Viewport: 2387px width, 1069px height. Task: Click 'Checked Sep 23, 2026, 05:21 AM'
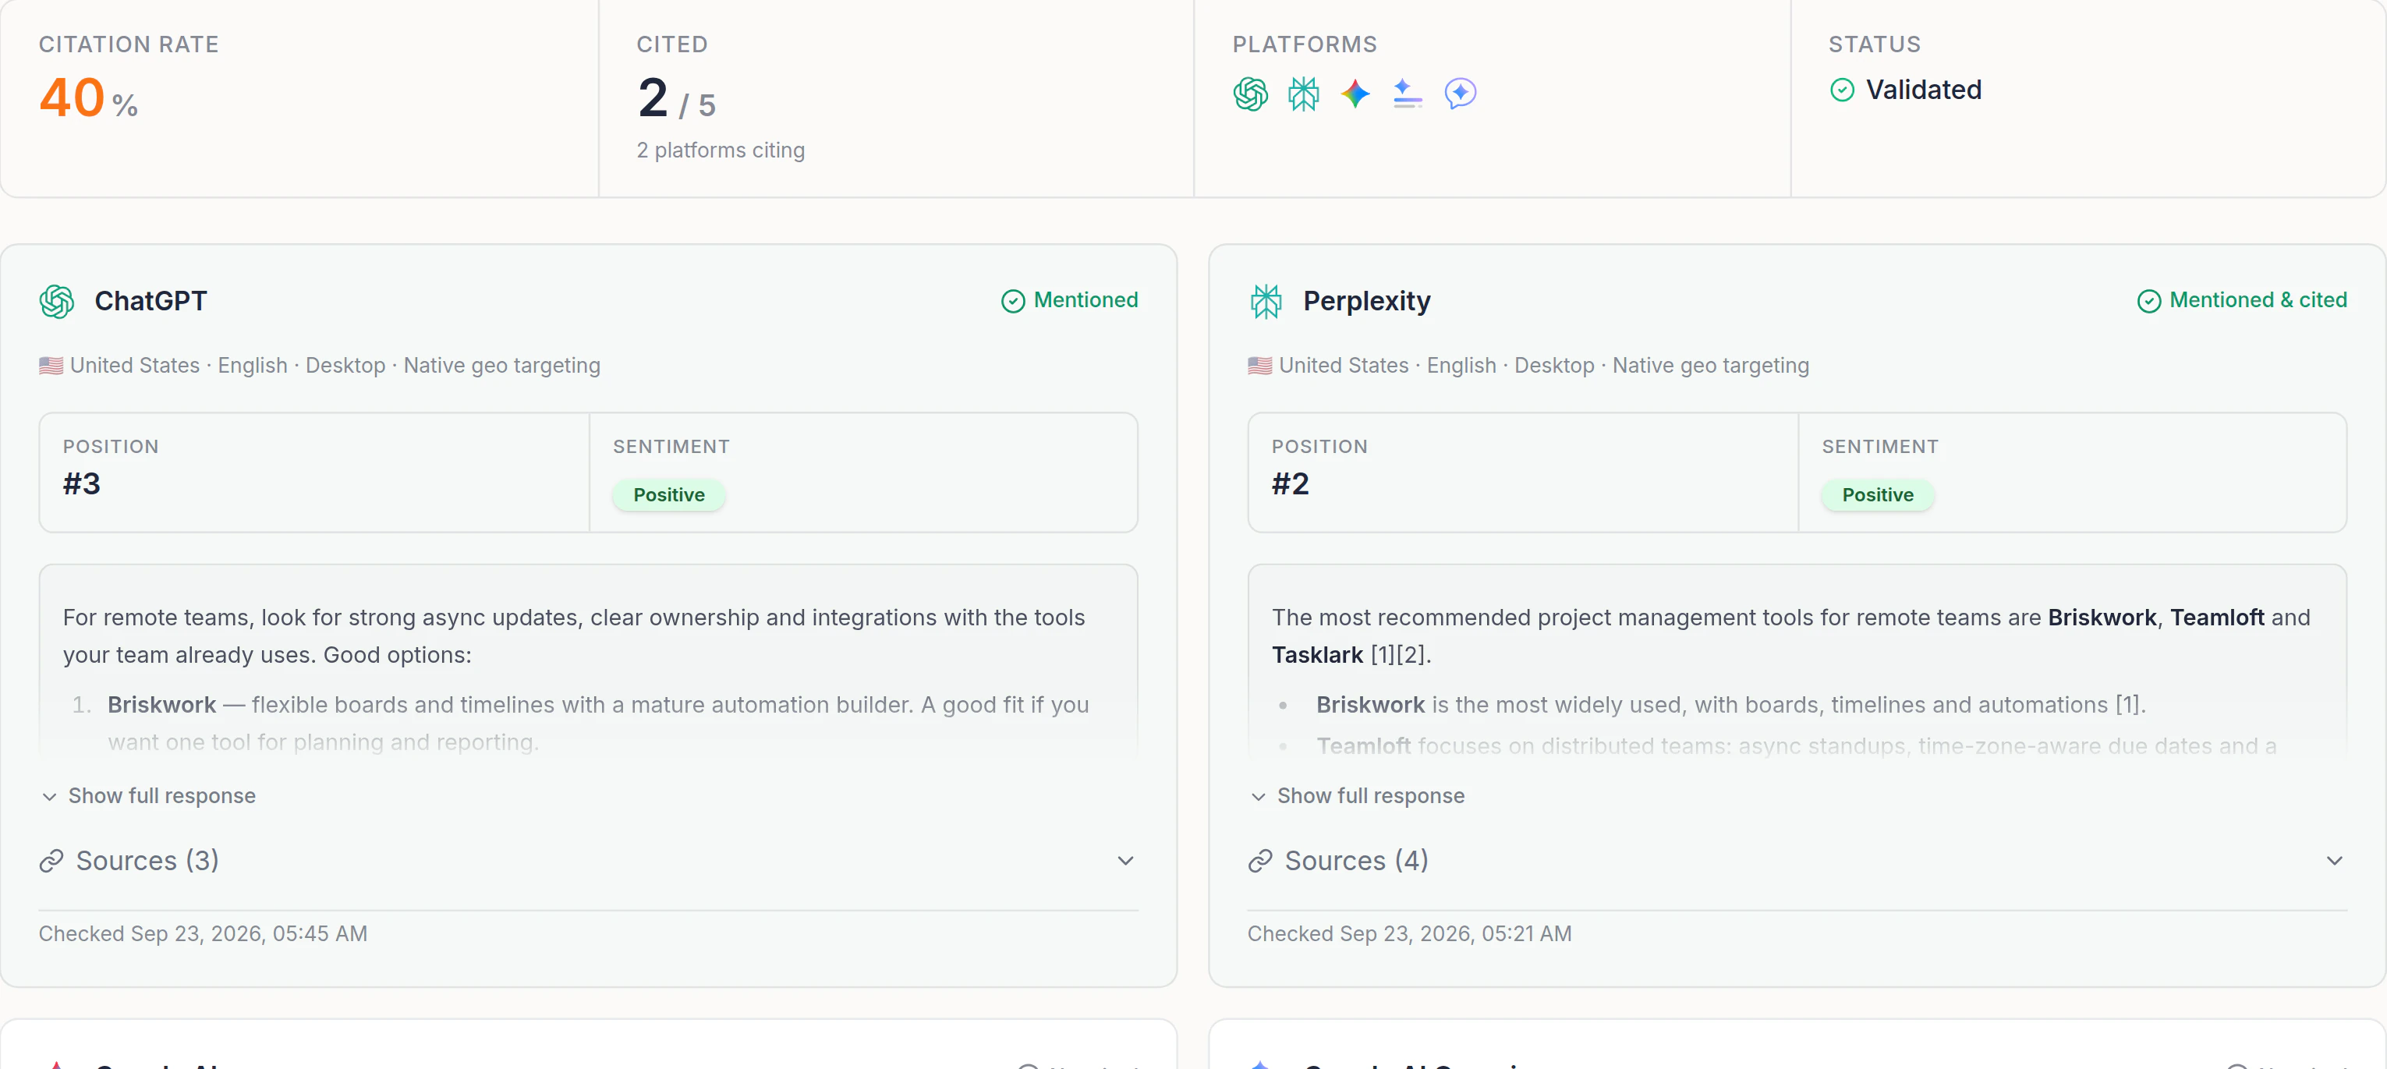coord(1409,934)
